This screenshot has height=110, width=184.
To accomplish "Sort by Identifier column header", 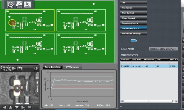I will [x=126, y=60].
